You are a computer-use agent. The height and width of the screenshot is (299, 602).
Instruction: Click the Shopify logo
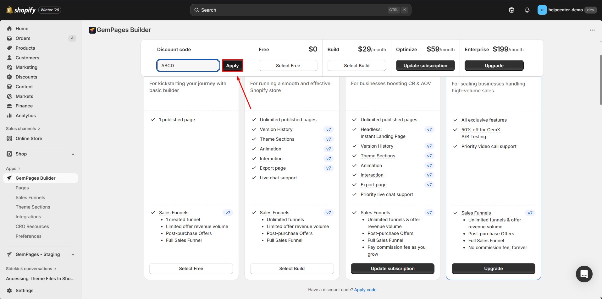coord(21,10)
